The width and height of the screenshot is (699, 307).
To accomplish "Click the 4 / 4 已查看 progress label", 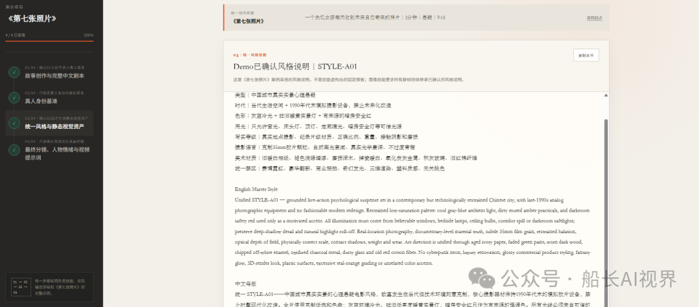I will 16,35.
